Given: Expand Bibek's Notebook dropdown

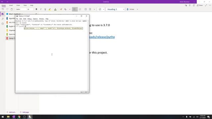Looking at the screenshot, I should tap(15, 14).
